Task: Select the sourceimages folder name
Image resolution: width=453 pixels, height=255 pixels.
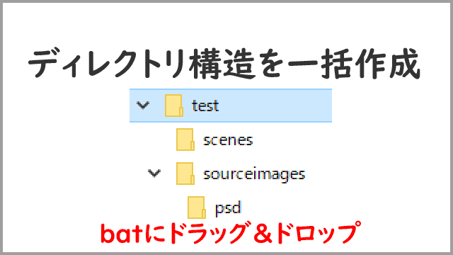Action: point(254,174)
